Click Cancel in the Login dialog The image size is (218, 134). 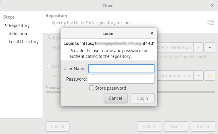pos(115,98)
